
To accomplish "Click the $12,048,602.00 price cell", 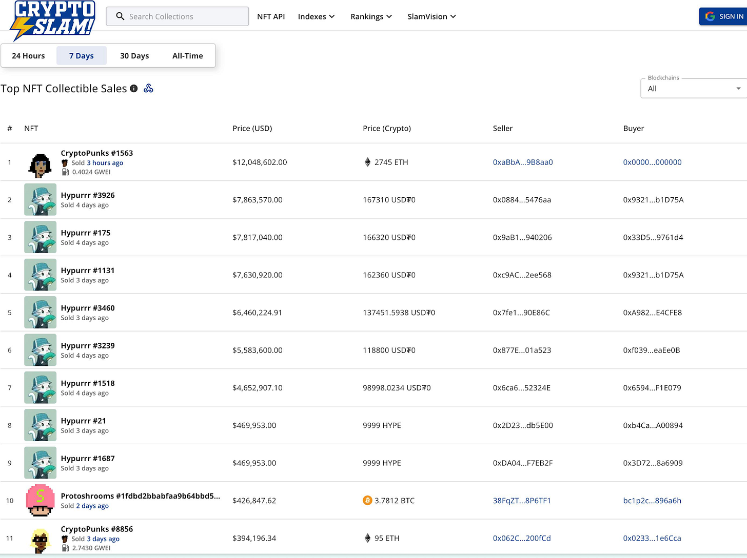I will coord(260,162).
